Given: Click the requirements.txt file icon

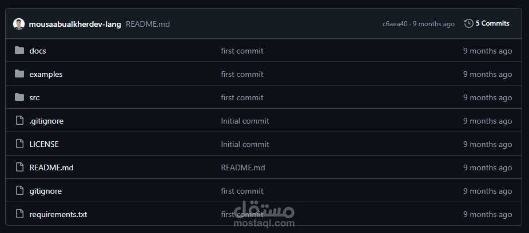Looking at the screenshot, I should point(20,214).
